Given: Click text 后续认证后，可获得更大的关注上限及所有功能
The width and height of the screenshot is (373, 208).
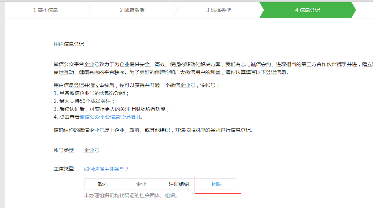Looking at the screenshot, I should (x=112, y=109).
